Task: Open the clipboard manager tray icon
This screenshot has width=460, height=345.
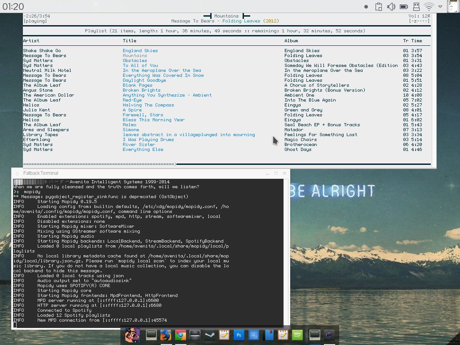Action: [x=378, y=6]
